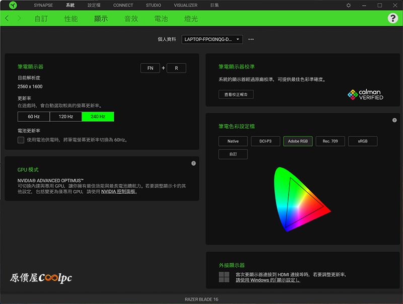This screenshot has height=304, width=403.
Task: Go to the 自訂 sub-tab in green bar
Action: (41, 19)
